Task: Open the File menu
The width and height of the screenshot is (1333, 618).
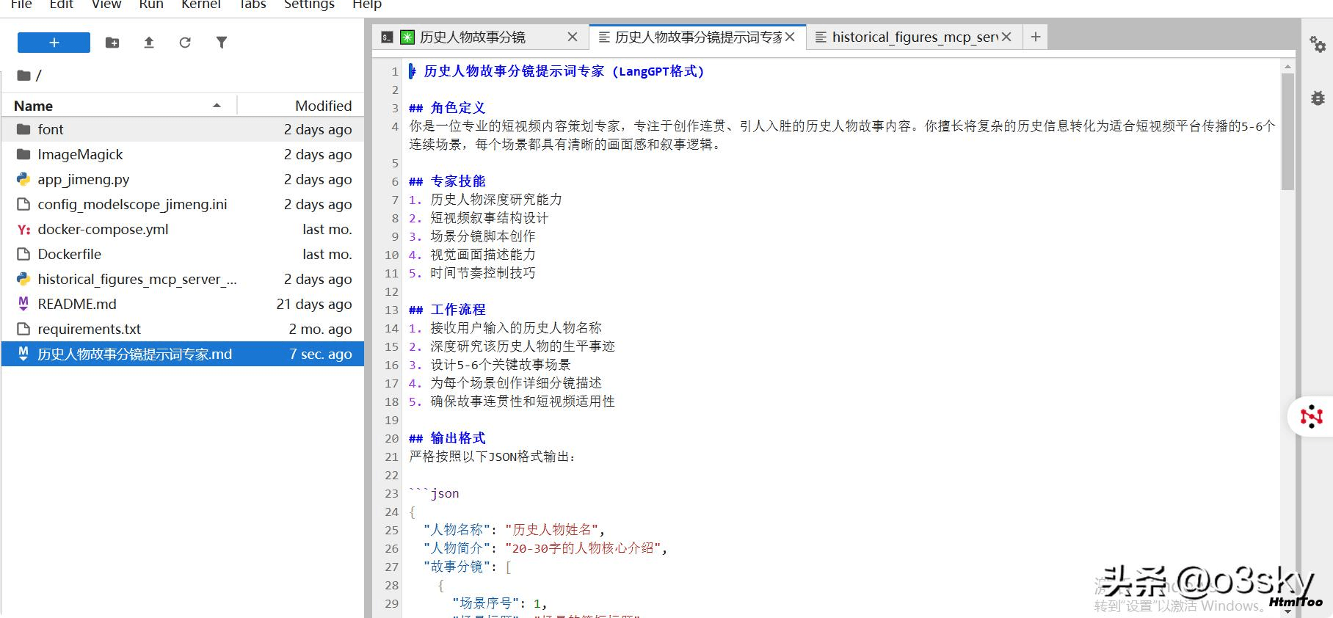Action: 21,4
